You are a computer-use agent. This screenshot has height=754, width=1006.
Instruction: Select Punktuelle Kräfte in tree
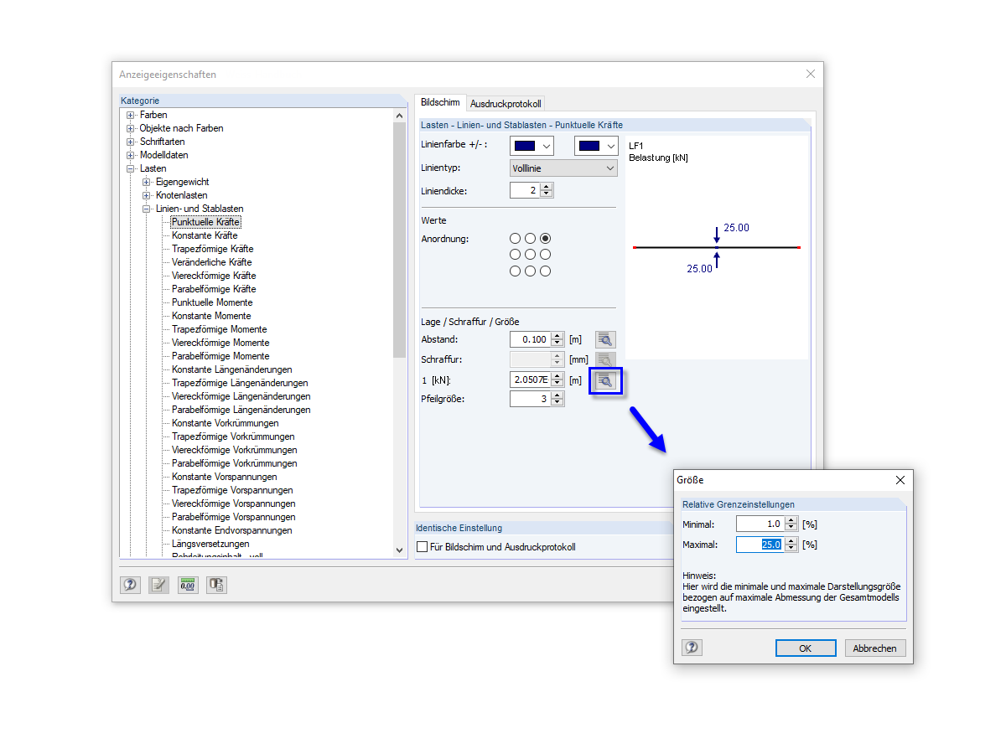tap(205, 222)
